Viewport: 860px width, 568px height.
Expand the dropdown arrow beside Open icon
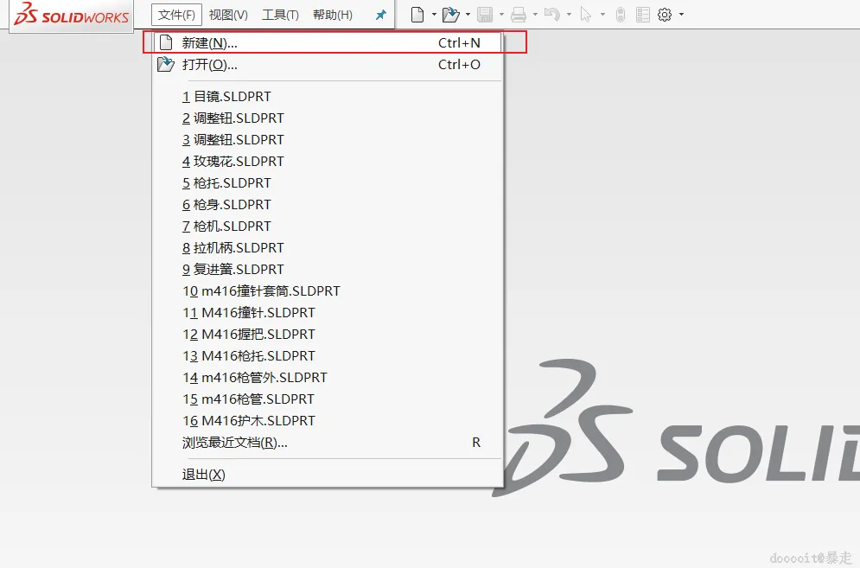pyautogui.click(x=468, y=15)
